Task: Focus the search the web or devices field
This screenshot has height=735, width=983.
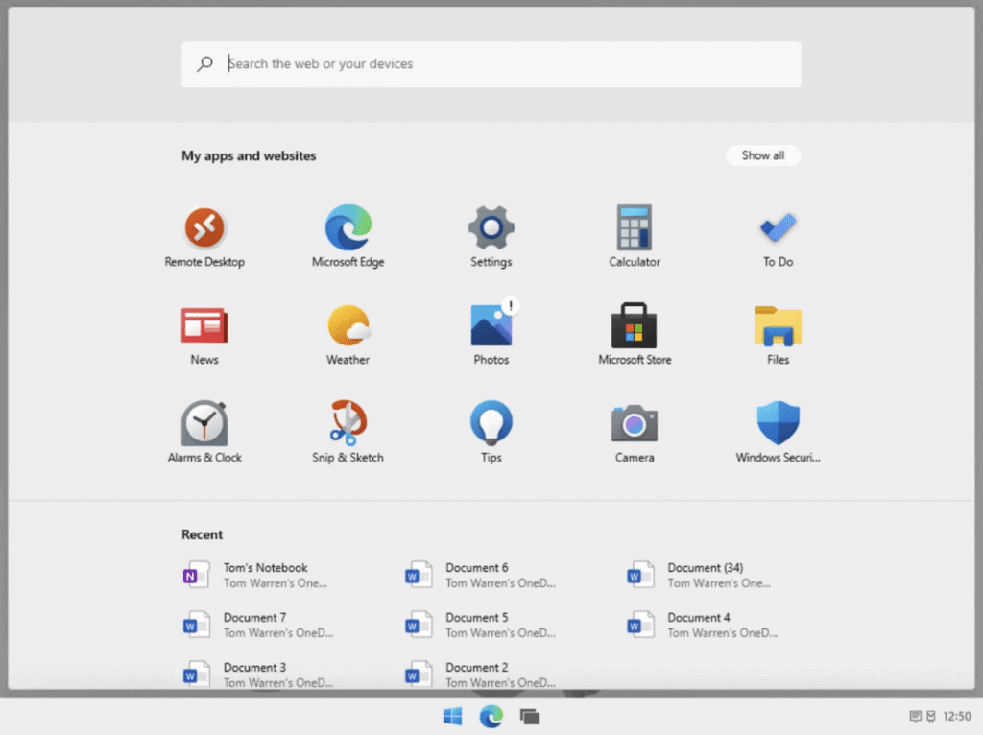Action: [x=491, y=64]
